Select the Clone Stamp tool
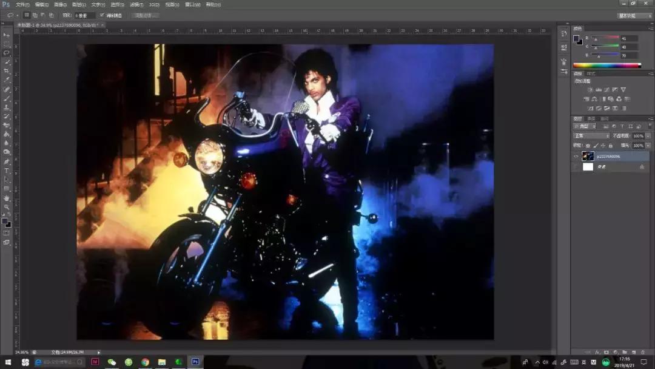 6,107
